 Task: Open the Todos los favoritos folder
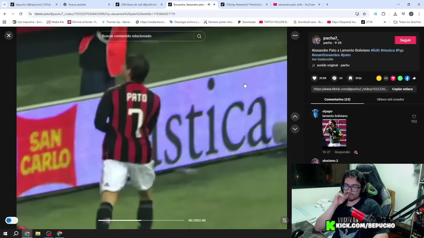(407, 22)
